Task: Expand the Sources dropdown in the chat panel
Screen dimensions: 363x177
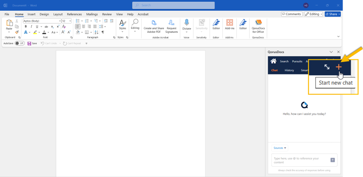Action: [280, 148]
